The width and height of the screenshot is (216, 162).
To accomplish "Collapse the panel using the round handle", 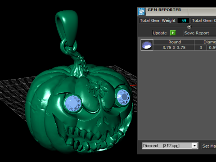I will tap(189, 27).
